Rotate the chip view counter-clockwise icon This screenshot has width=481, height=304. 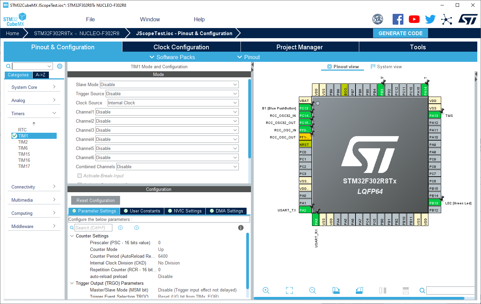(x=359, y=290)
